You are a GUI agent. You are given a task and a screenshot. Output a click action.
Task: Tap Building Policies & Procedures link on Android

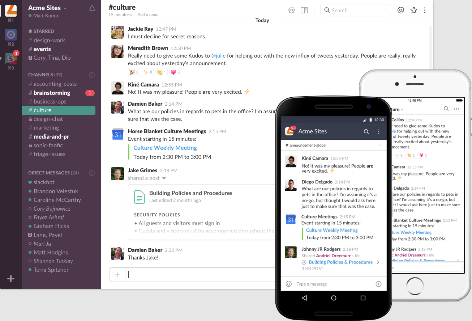[340, 262]
